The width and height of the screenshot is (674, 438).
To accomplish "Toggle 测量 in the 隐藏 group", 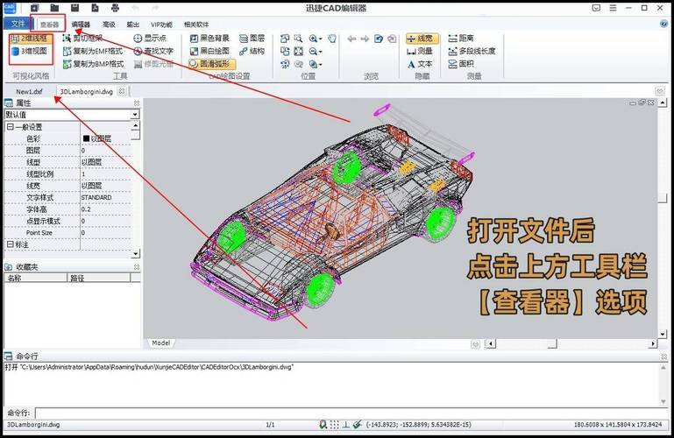I will (x=420, y=51).
